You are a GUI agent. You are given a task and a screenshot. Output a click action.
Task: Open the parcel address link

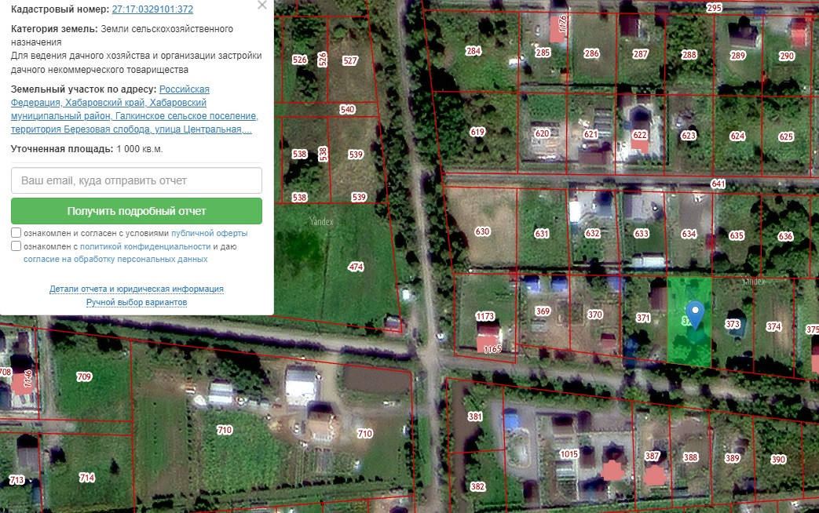[134, 109]
